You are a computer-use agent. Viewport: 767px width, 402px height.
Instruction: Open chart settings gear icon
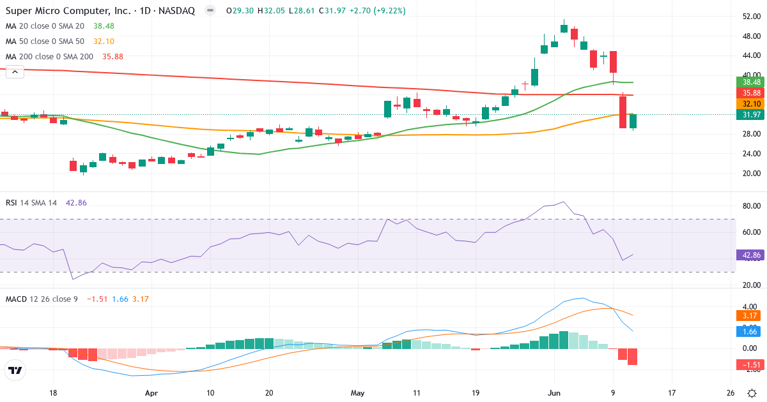click(753, 394)
